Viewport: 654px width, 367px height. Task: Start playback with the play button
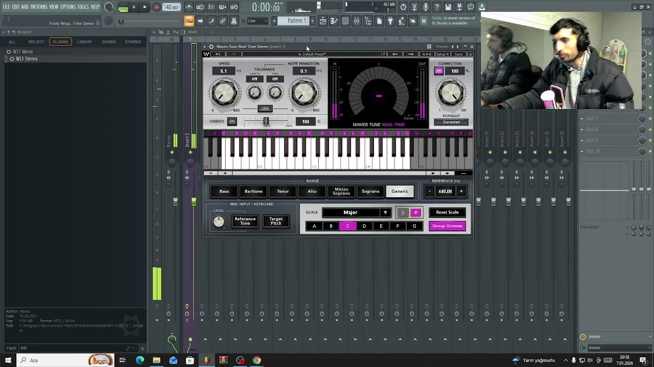(134, 7)
